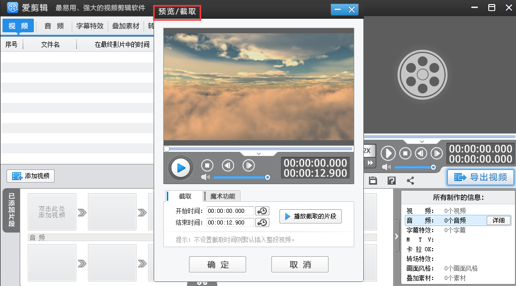Switch to 魔术功能 tab
Viewport: 516px width, 286px height.
(222, 196)
